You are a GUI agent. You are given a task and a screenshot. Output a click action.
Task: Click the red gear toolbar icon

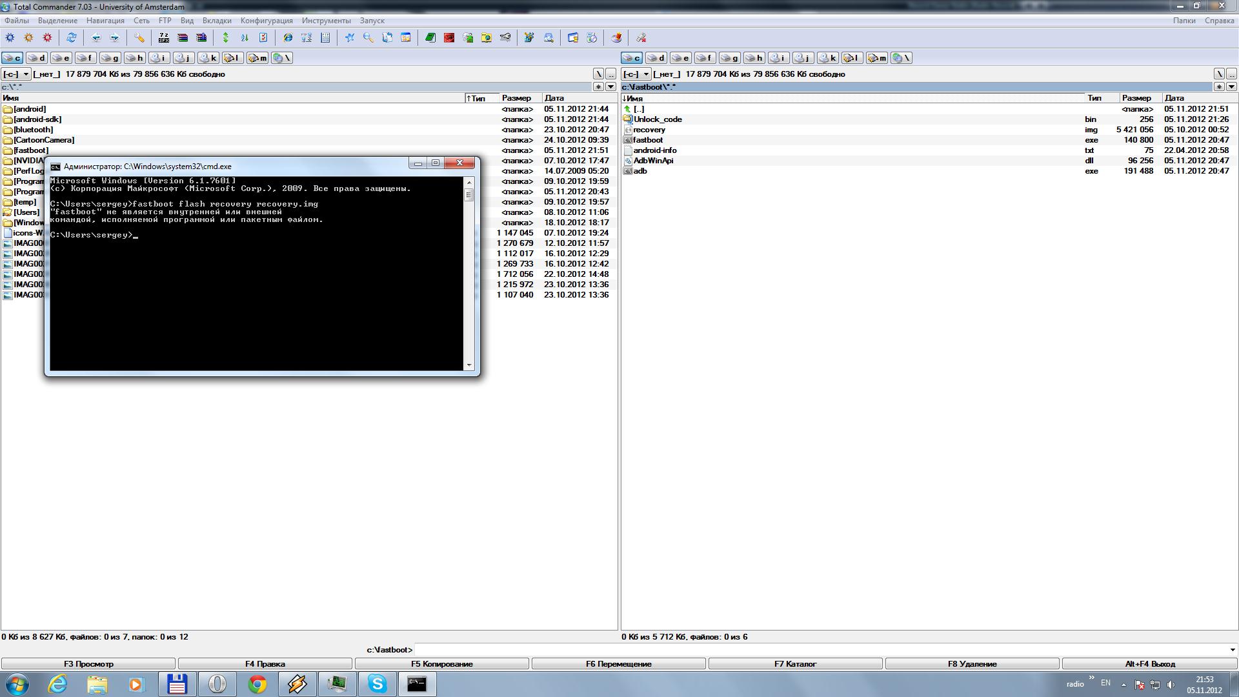pyautogui.click(x=47, y=38)
